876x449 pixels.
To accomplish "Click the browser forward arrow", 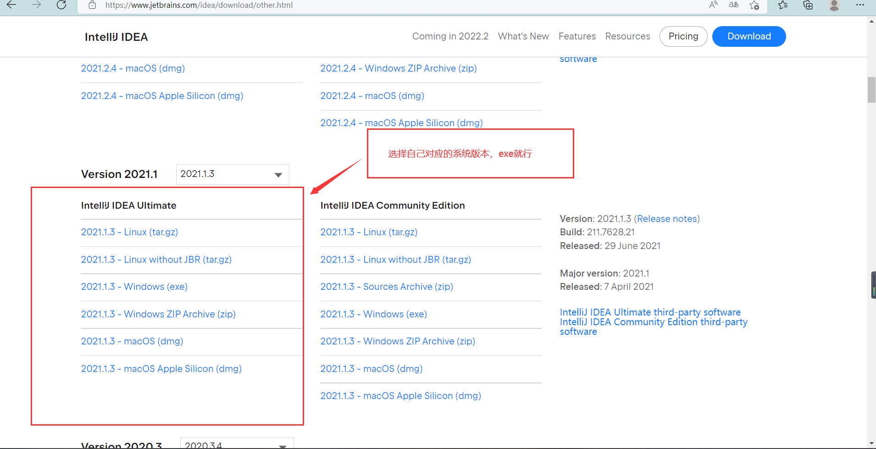I will click(x=36, y=5).
